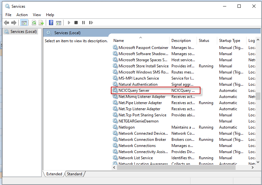Sort by the Log On As column header

pyautogui.click(x=251, y=40)
